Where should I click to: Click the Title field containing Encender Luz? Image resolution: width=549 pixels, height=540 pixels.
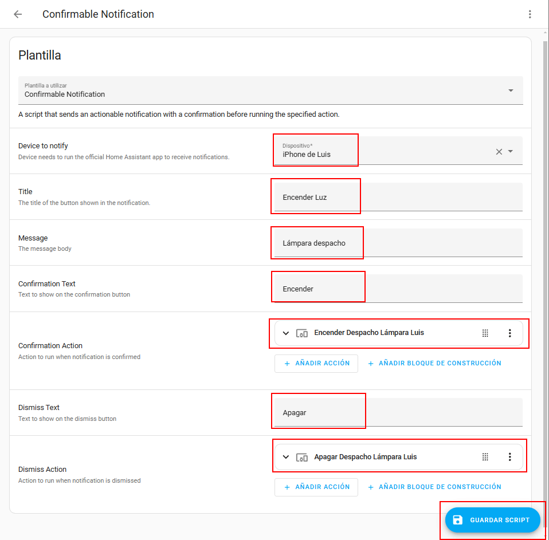click(398, 197)
